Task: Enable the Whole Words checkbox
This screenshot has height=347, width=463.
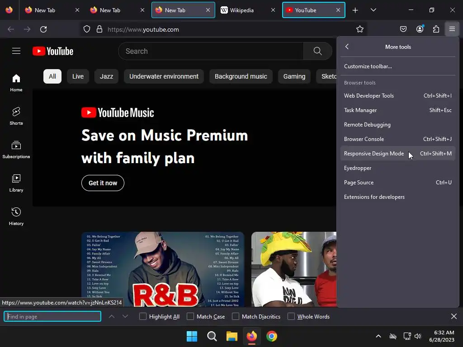Action: pos(291,316)
